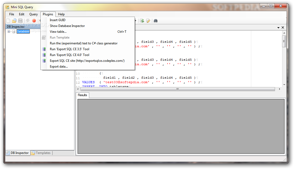The image size is (294, 169).
Task: Click the Refresh Database Connection icon
Action: (142, 21)
